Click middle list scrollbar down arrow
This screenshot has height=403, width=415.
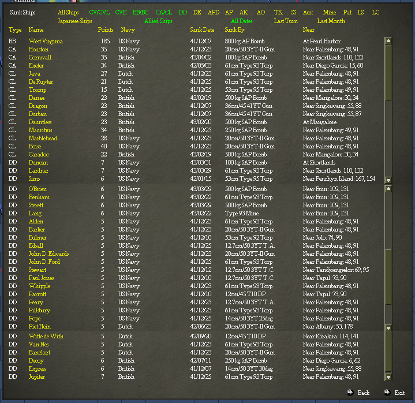pyautogui.click(x=388, y=328)
